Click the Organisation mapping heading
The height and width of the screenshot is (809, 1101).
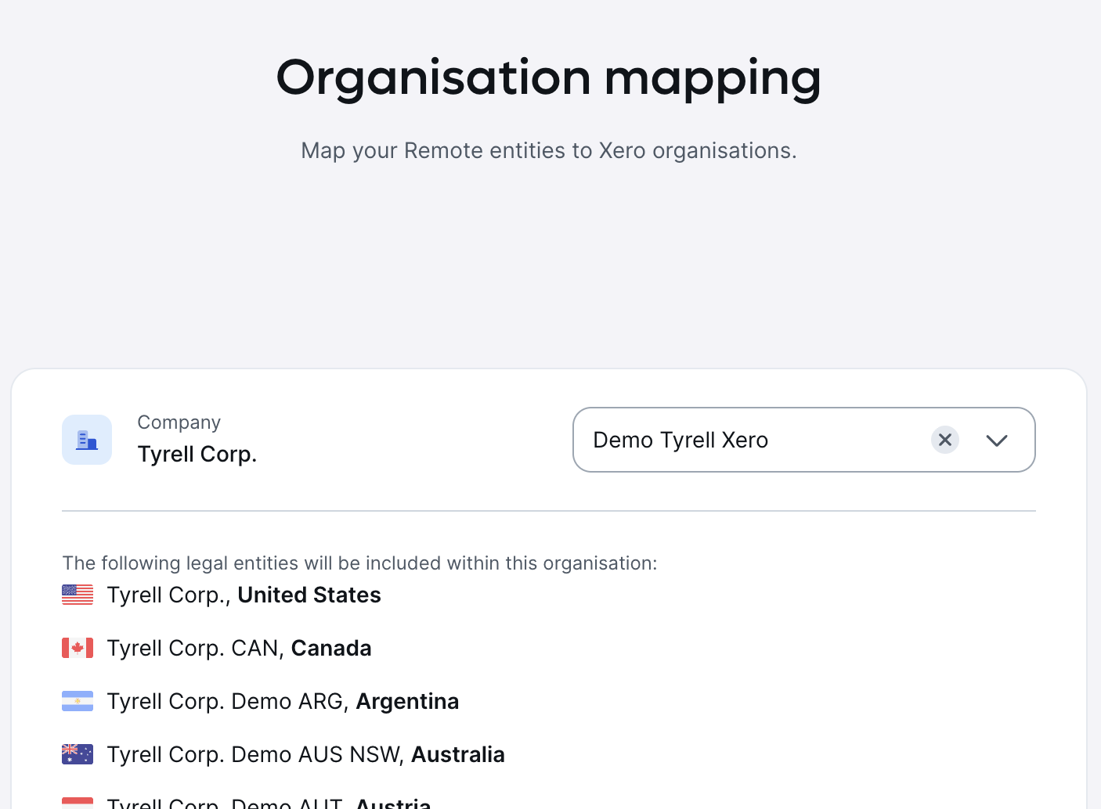point(549,79)
